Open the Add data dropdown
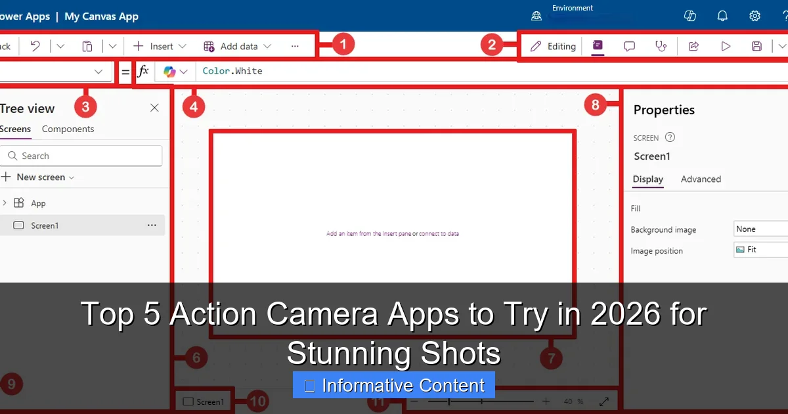The image size is (788, 414). coord(238,46)
